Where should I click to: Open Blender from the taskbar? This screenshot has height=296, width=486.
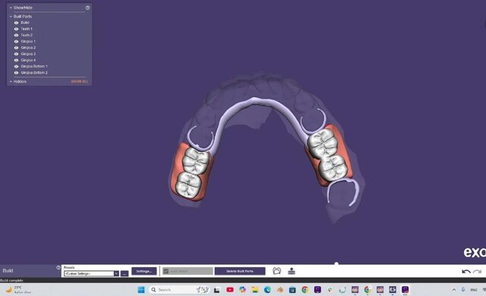click(280, 290)
